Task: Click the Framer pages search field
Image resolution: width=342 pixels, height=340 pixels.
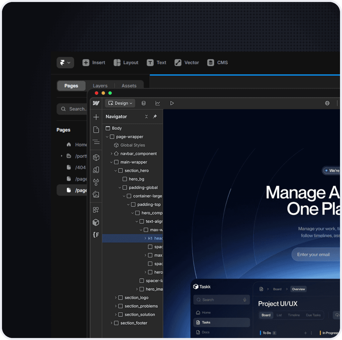Action: click(72, 109)
